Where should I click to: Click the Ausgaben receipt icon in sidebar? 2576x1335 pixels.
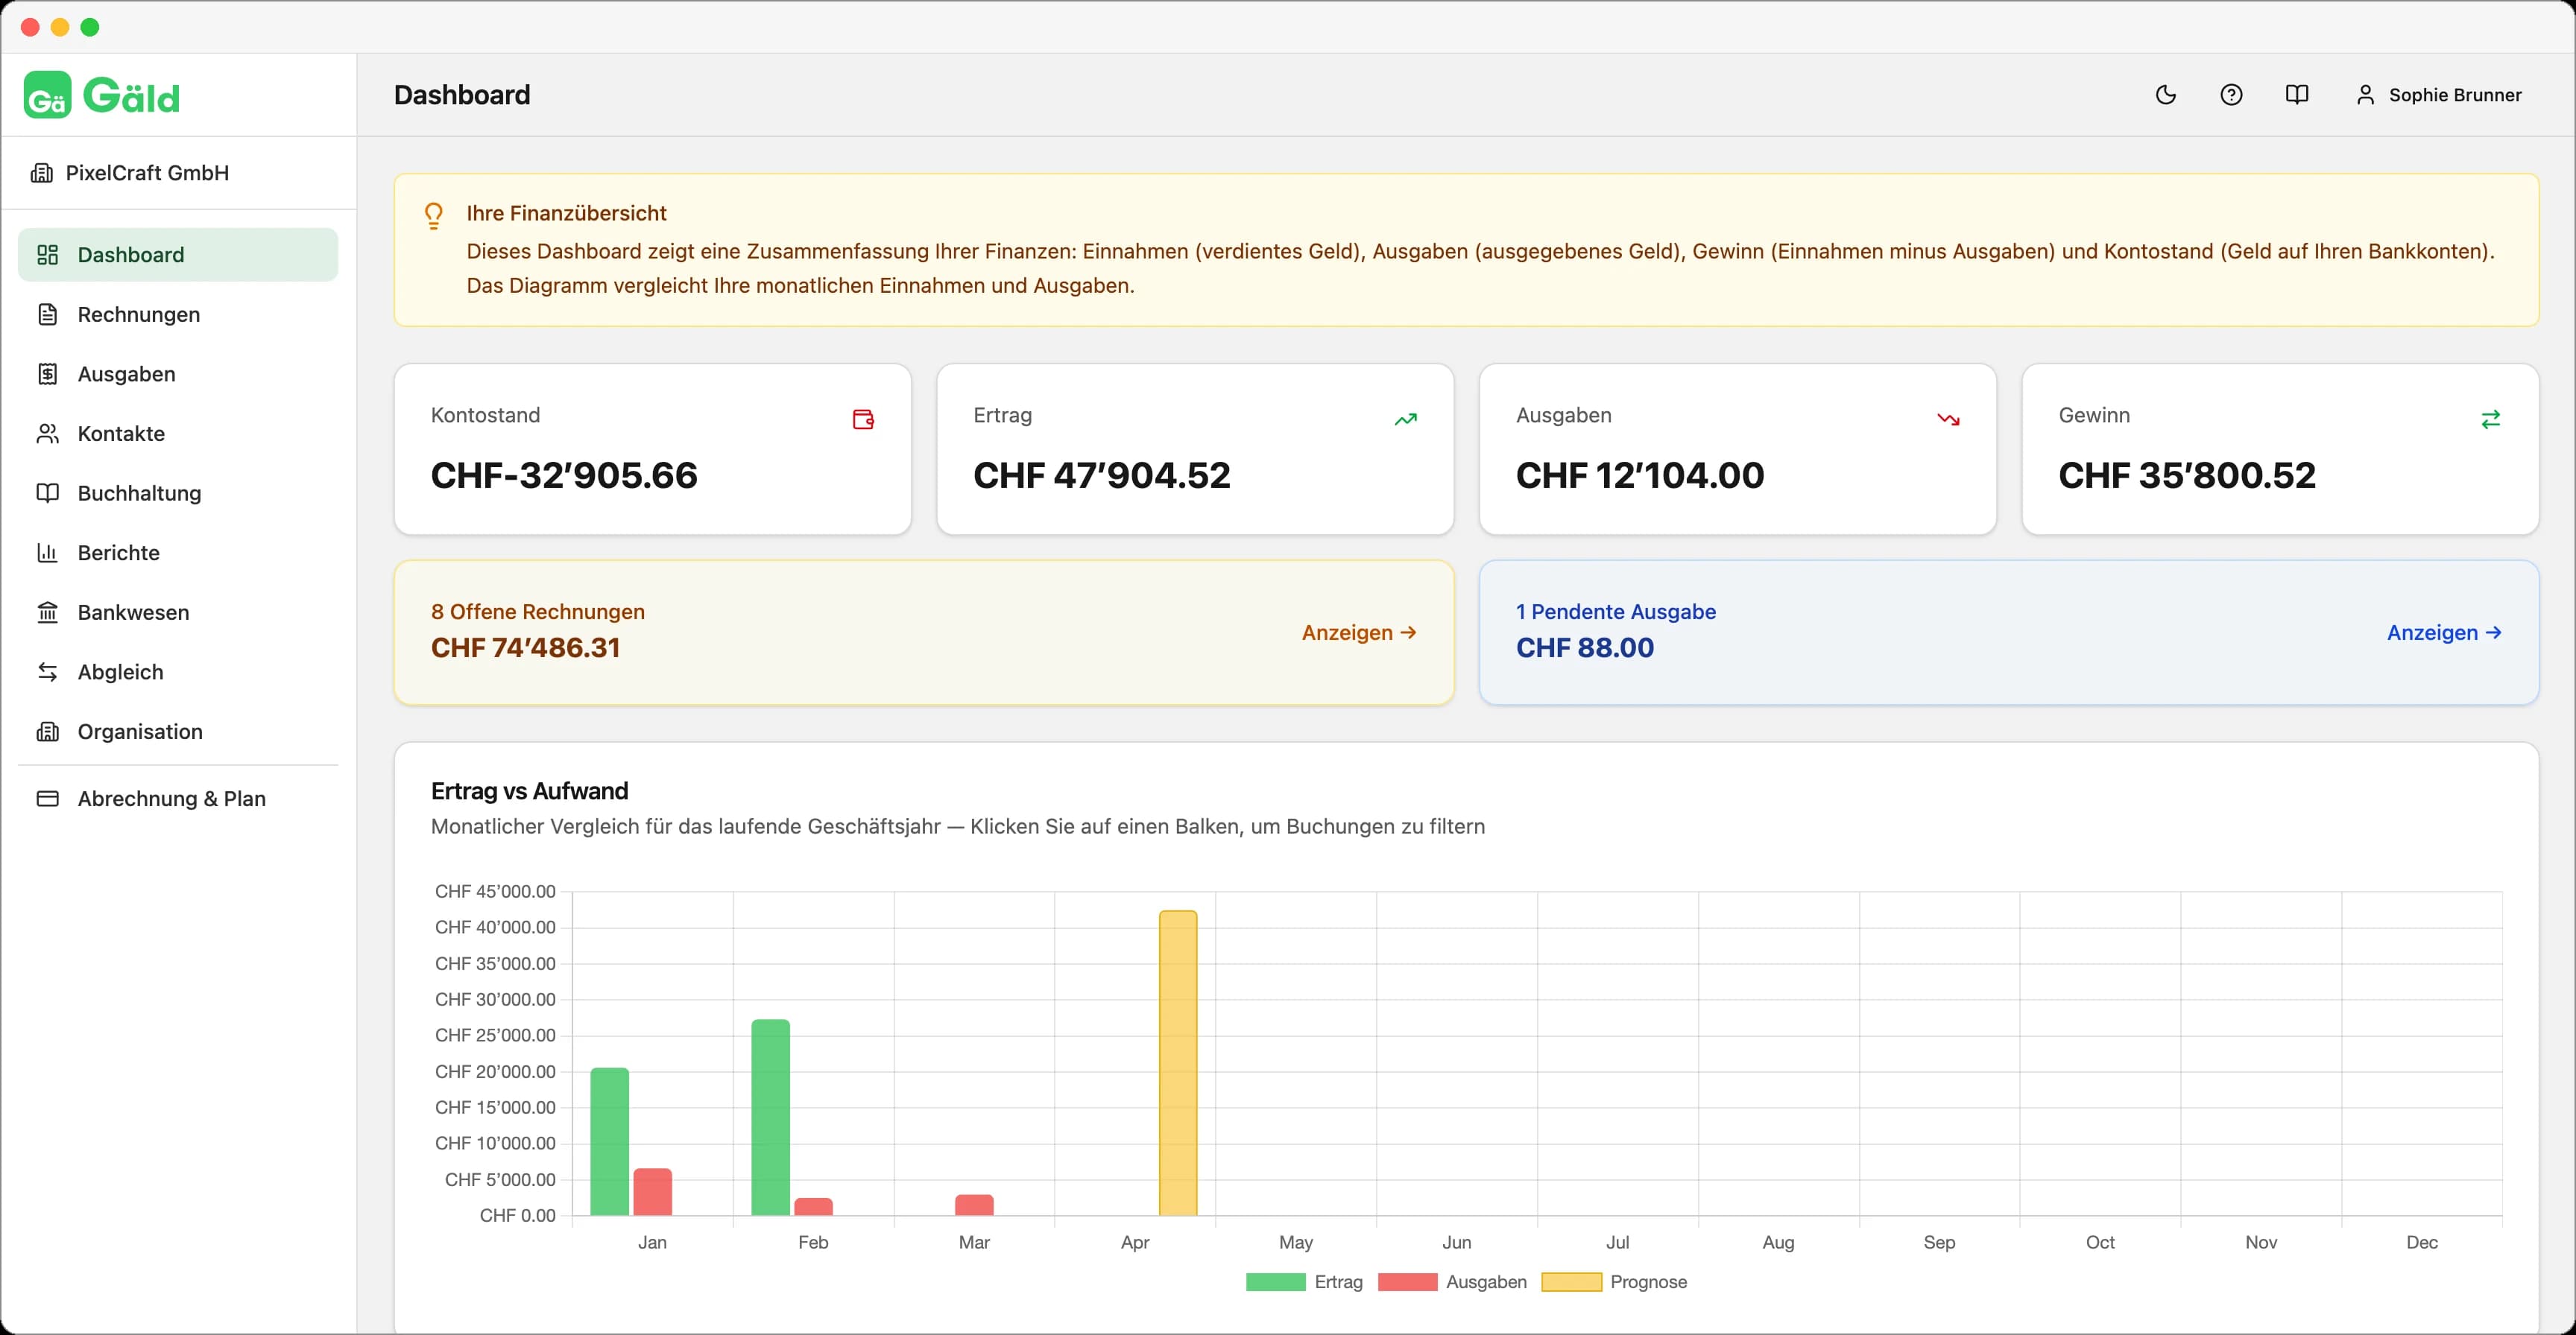(47, 374)
